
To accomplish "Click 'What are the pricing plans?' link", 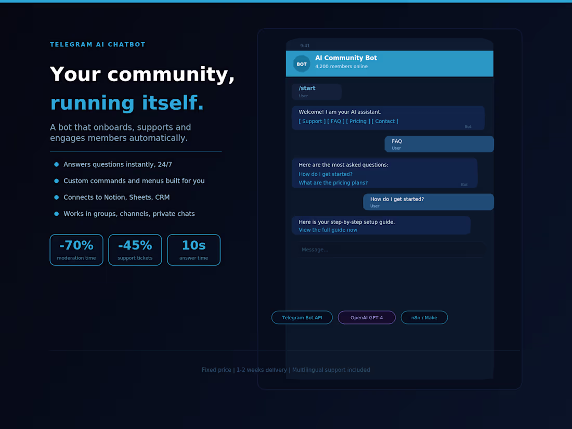I will pos(333,183).
